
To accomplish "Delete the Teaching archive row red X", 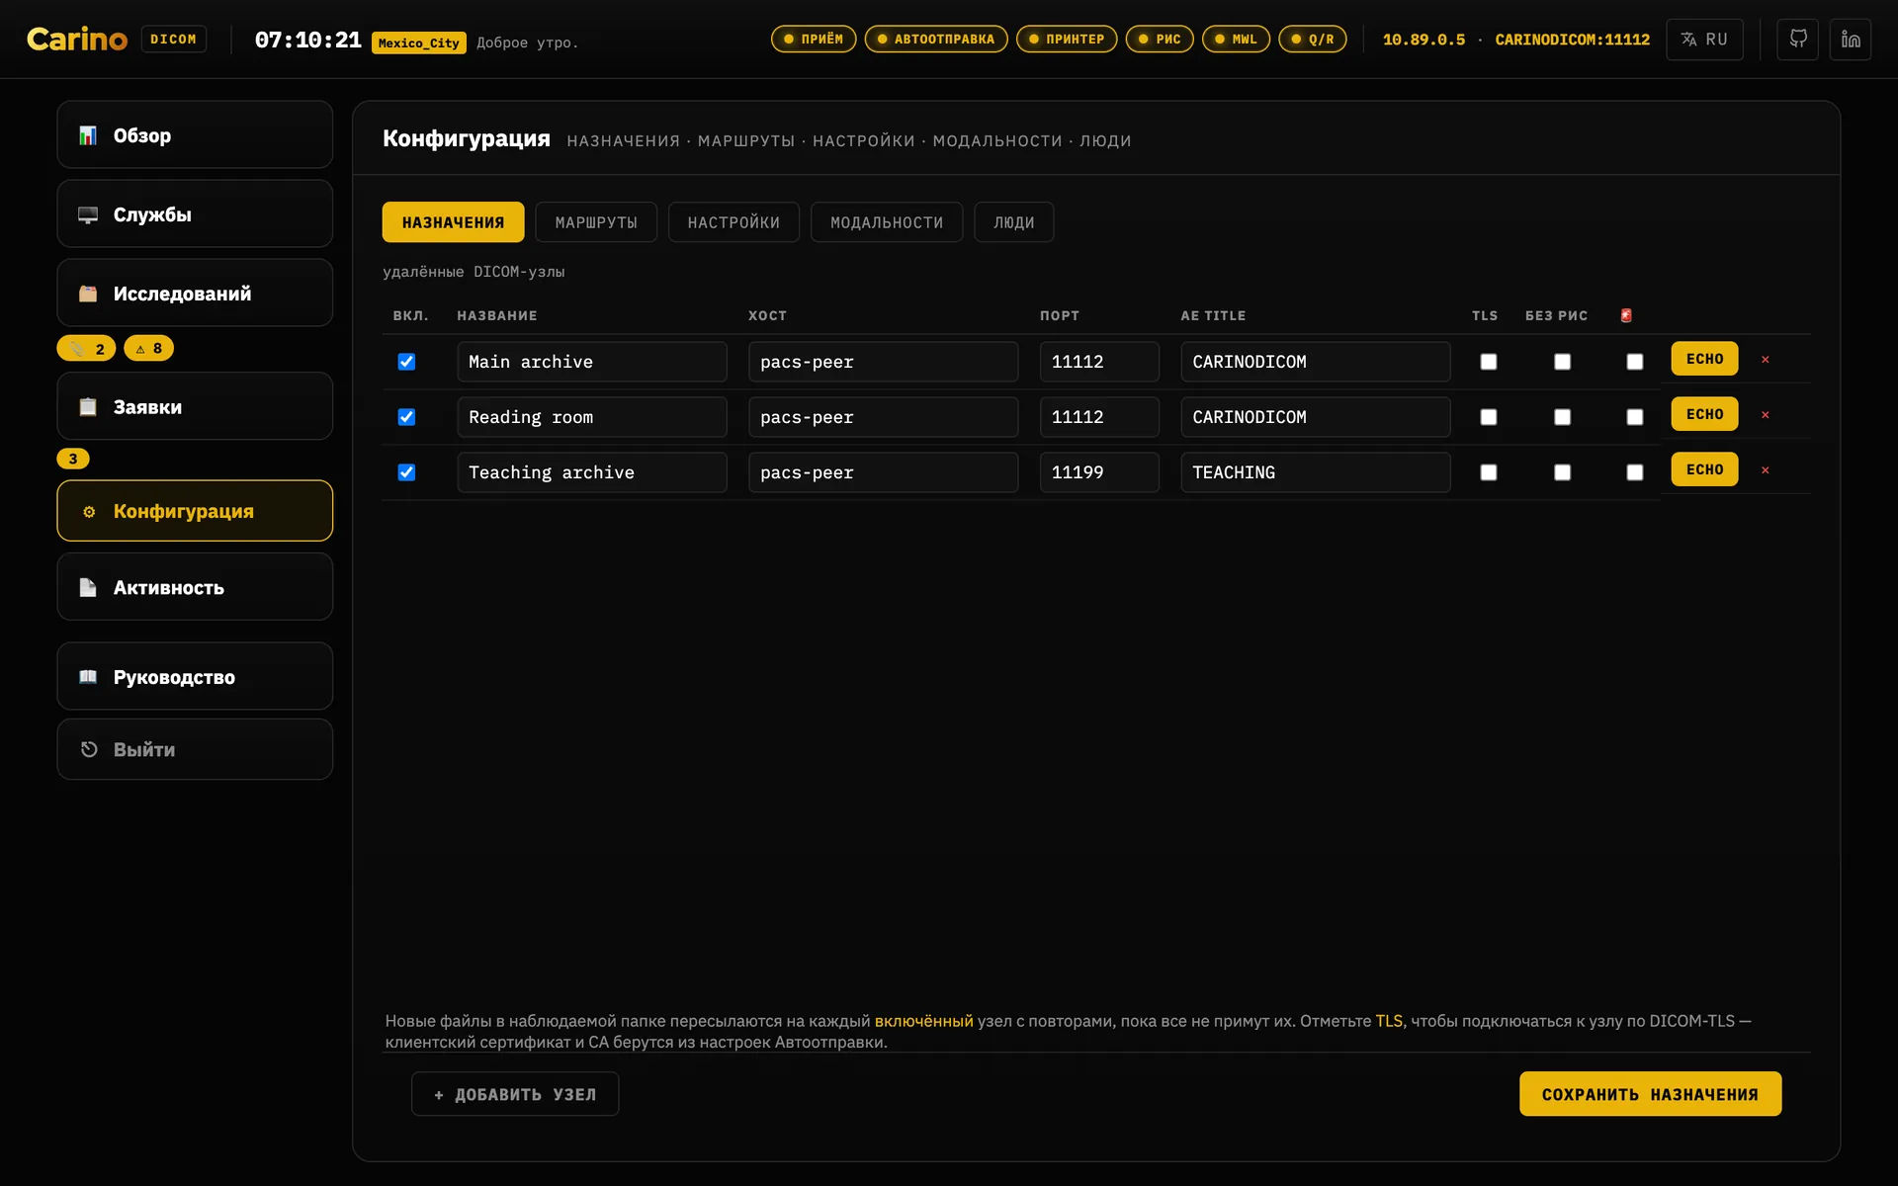I will tap(1766, 470).
